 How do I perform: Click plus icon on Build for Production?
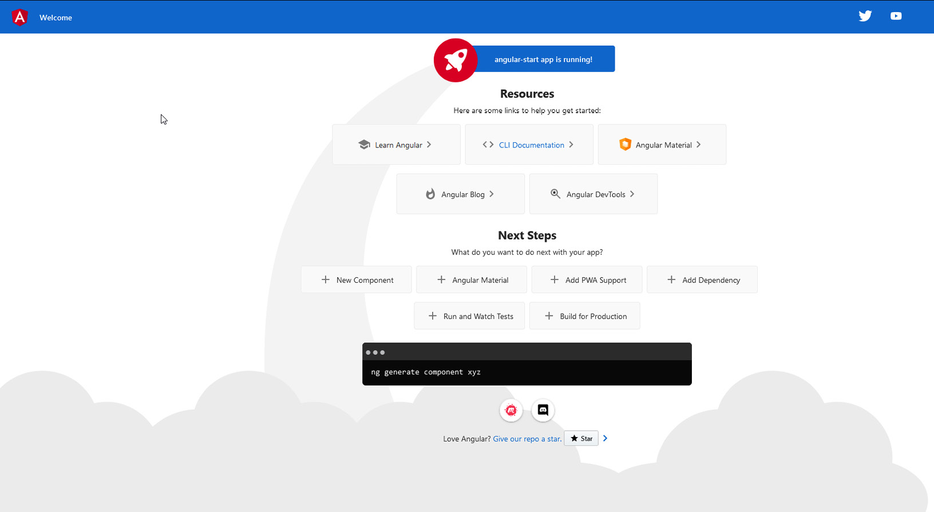[549, 315]
